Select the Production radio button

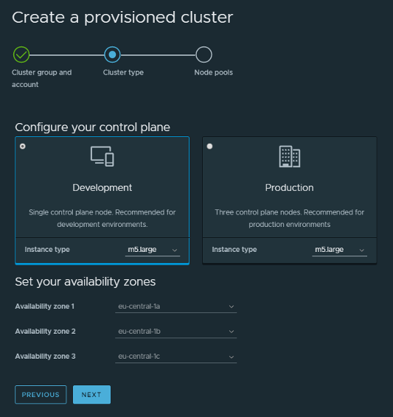point(209,147)
